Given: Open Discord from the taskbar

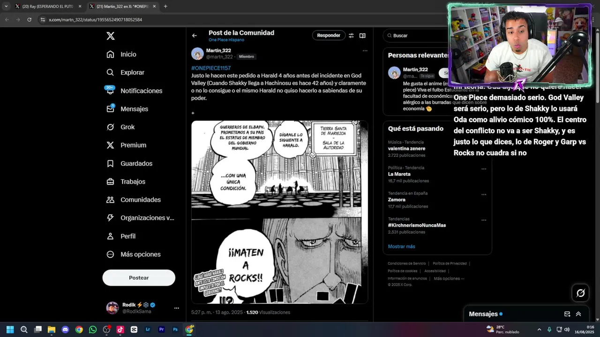Looking at the screenshot, I should click(x=65, y=330).
